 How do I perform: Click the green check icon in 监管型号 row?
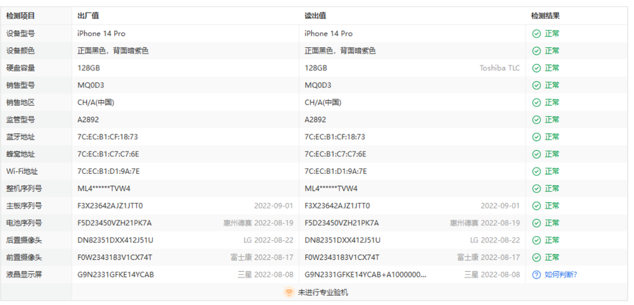[536, 120]
